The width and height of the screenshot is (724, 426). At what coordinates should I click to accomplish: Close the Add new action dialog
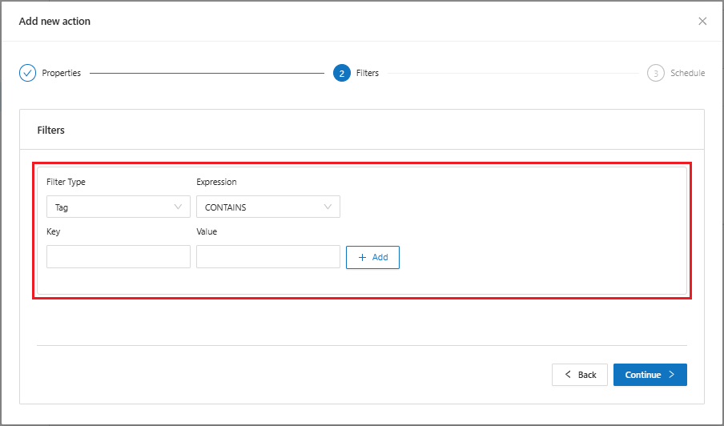point(702,22)
